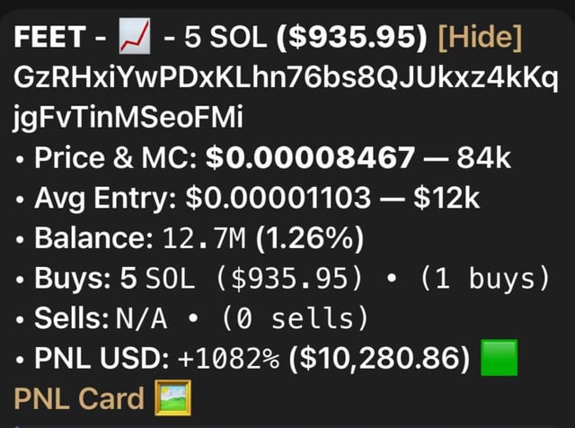Open the PNL Card link
The image size is (575, 428).
pyautogui.click(x=78, y=398)
